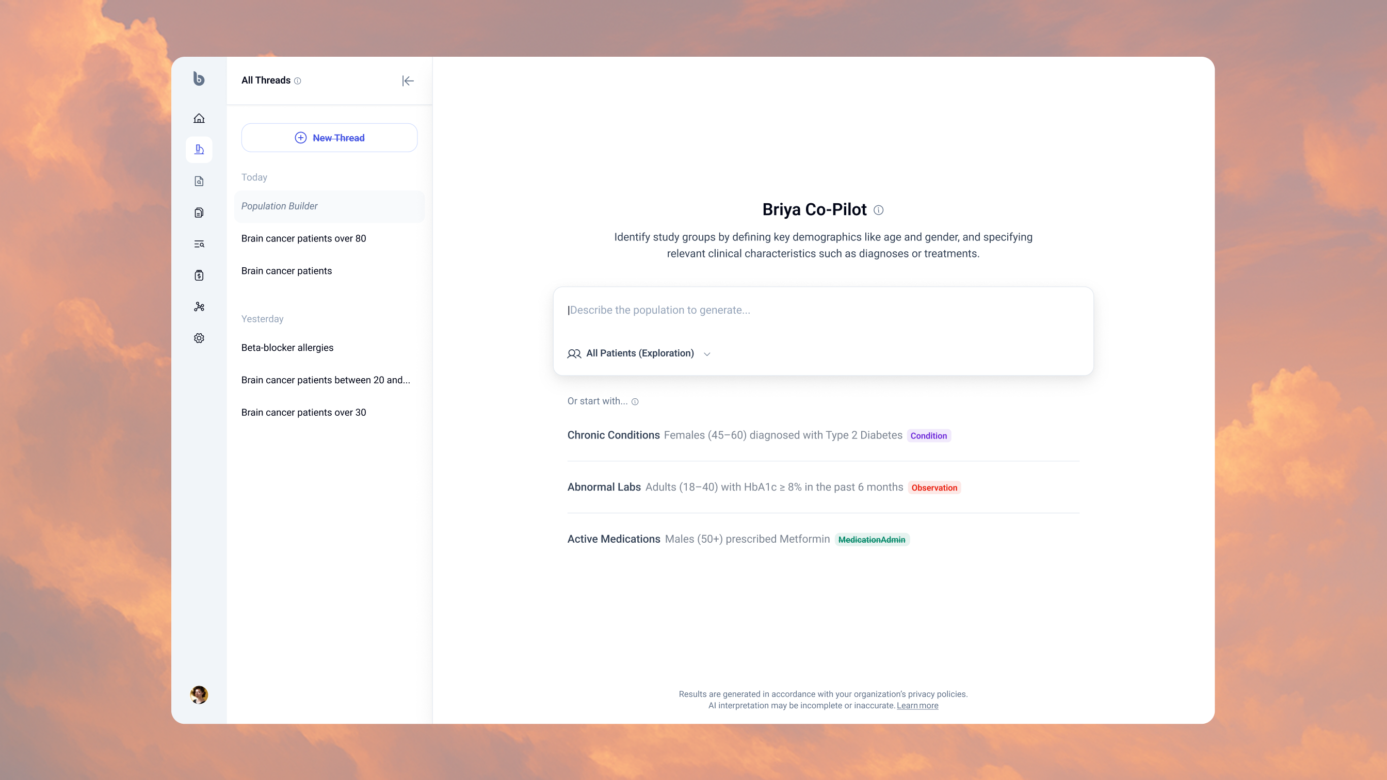Click the network graph sidebar icon
Screen dimensions: 1387x780
199,307
